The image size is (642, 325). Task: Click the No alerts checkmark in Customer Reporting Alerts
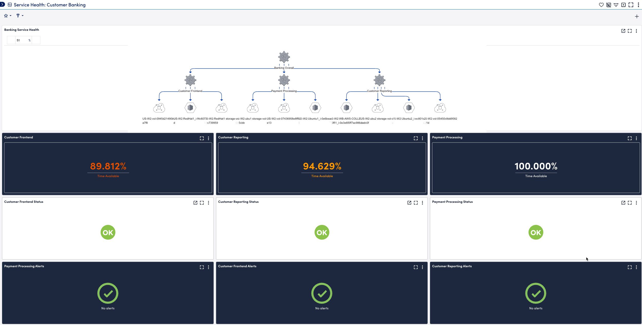[536, 293]
